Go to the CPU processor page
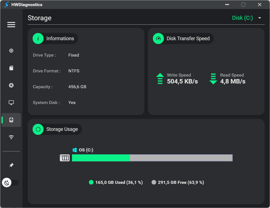Screen dimensions: 270x208 point(11,51)
